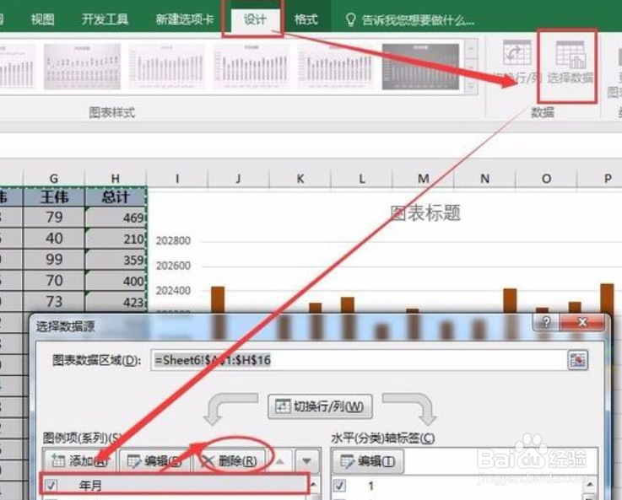Select the 图表标题 chart title

425,212
